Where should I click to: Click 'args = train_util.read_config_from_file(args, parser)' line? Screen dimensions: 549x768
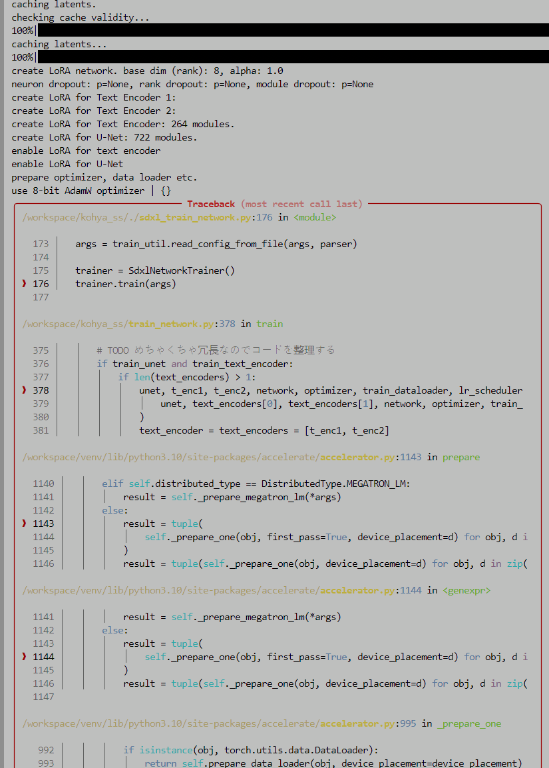pyautogui.click(x=216, y=244)
